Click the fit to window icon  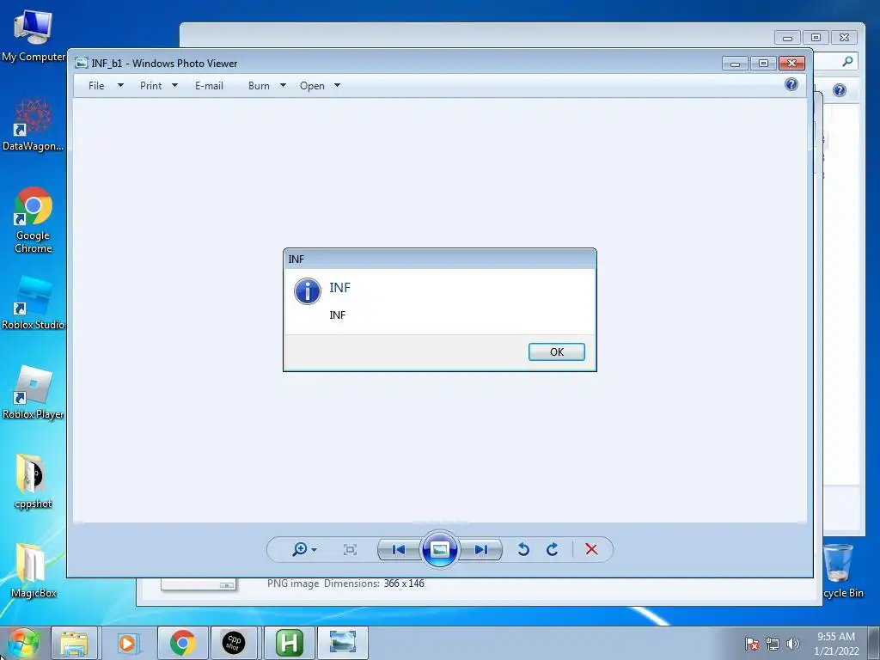click(350, 549)
